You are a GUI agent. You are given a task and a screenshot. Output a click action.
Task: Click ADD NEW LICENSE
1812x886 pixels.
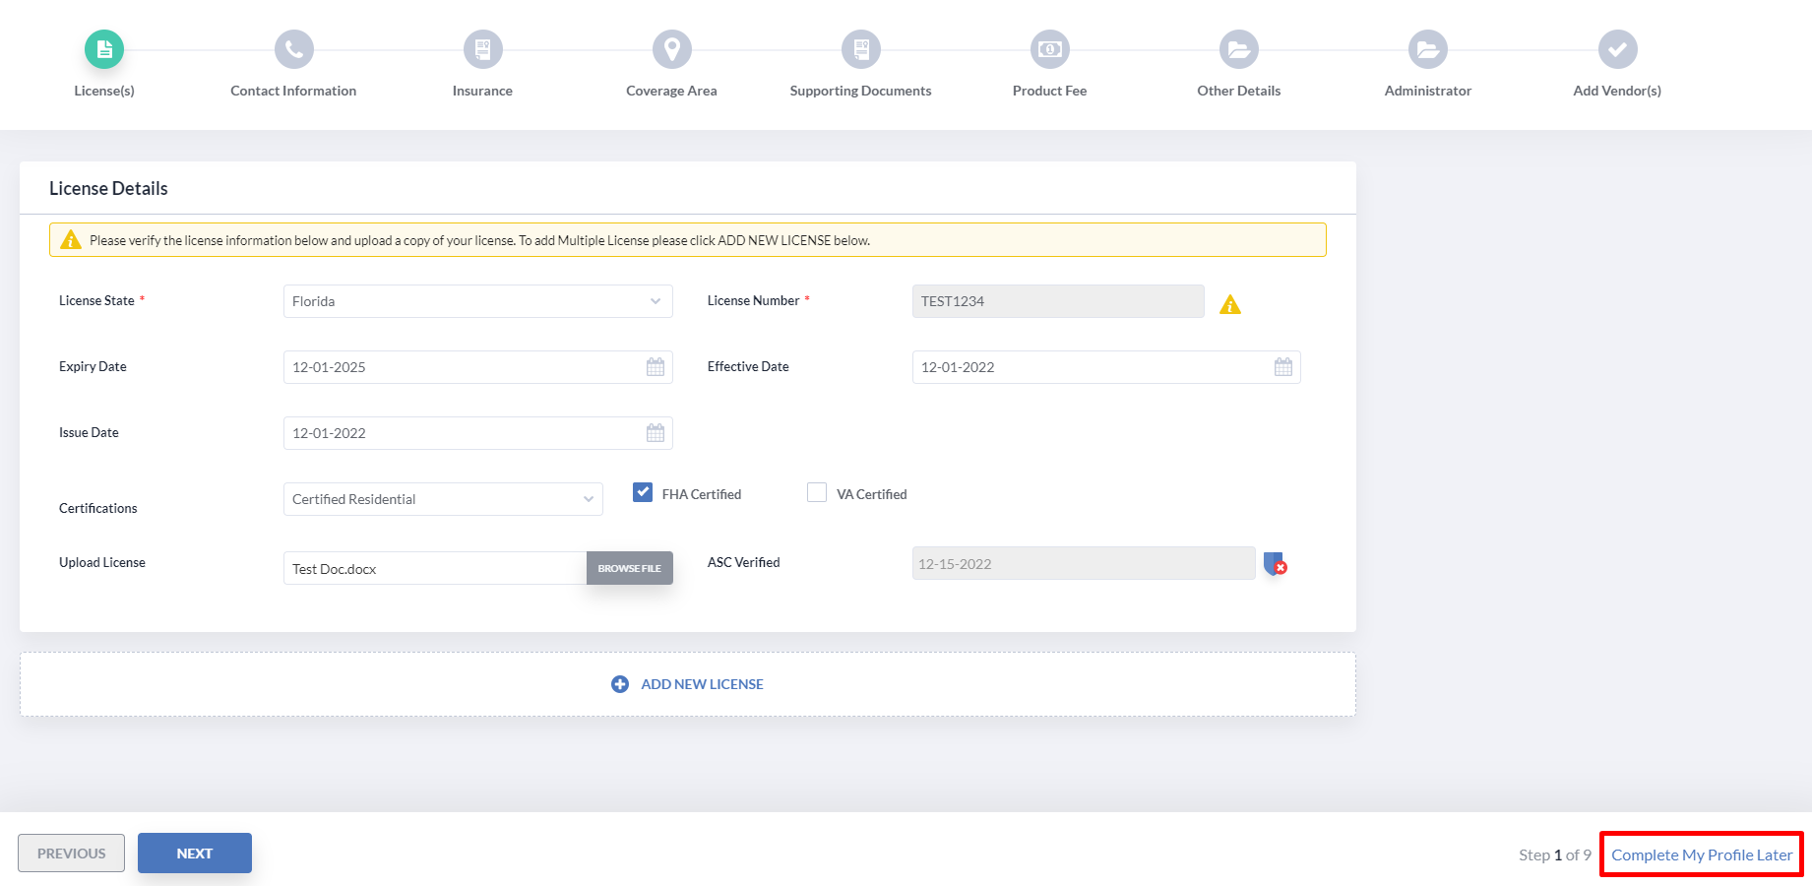[x=686, y=683]
